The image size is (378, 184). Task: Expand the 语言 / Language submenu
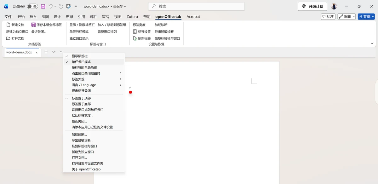pos(94,85)
